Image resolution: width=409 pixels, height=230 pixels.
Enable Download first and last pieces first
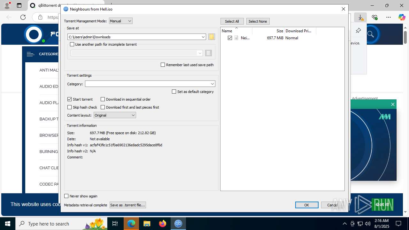(103, 107)
